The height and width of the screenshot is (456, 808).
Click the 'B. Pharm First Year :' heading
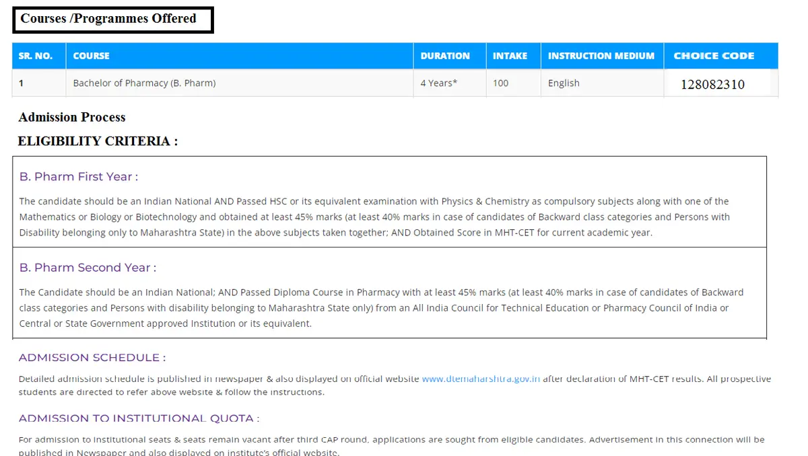[79, 177]
